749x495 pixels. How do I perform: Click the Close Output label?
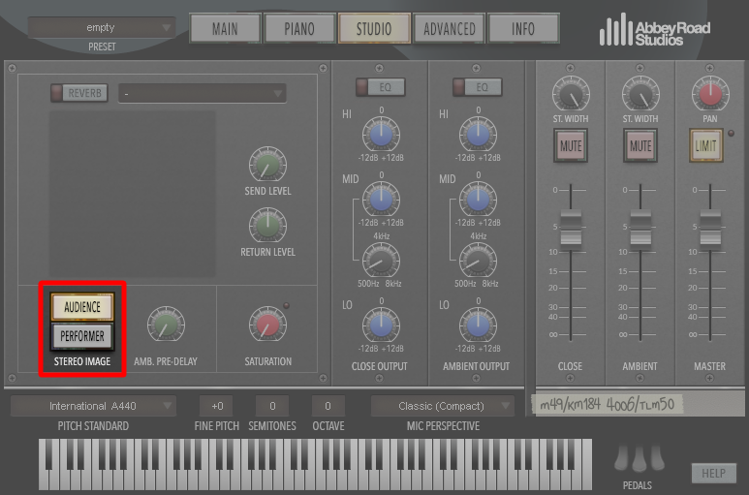point(379,366)
